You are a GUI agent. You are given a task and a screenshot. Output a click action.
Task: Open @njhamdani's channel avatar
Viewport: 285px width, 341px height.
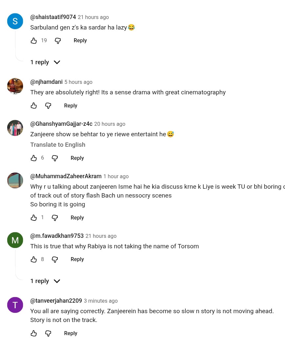(15, 86)
